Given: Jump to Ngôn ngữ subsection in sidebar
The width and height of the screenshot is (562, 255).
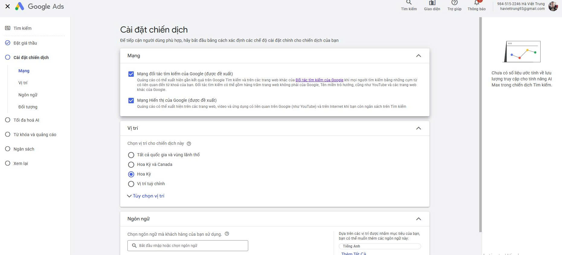Looking at the screenshot, I should tap(28, 95).
